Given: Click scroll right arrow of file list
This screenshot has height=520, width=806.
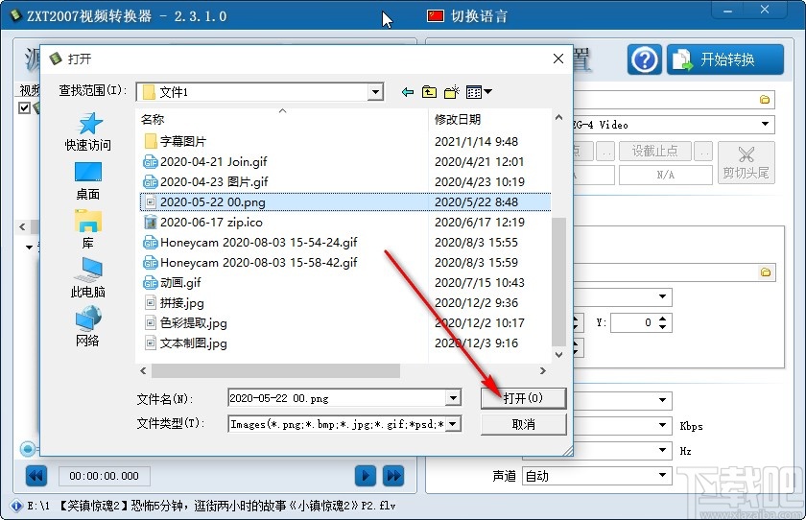Looking at the screenshot, I should click(x=543, y=370).
